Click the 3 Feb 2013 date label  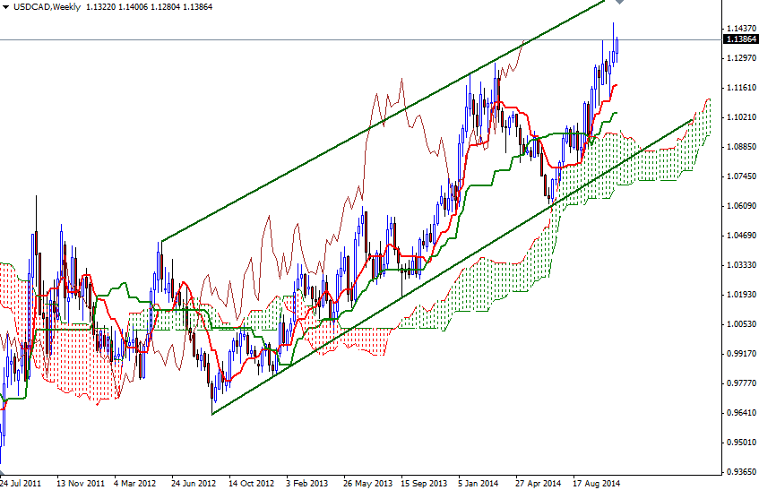click(306, 483)
